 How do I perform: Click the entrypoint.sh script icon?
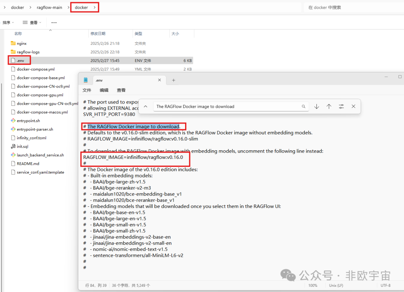(13, 120)
